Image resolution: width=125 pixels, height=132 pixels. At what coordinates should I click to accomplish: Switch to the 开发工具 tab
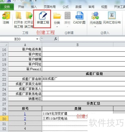coord(119,7)
